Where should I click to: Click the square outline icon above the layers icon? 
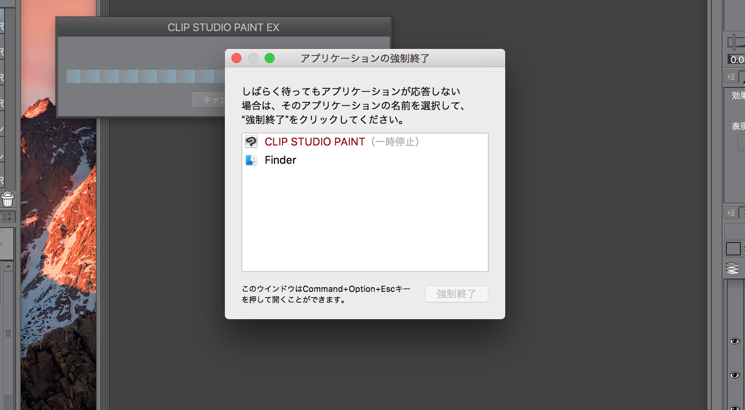[x=733, y=249]
